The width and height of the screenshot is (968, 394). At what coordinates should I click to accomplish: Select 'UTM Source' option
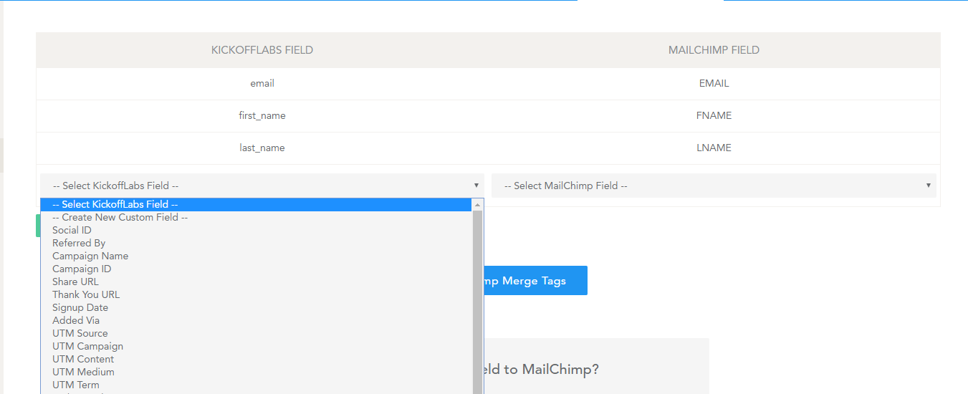257,333
